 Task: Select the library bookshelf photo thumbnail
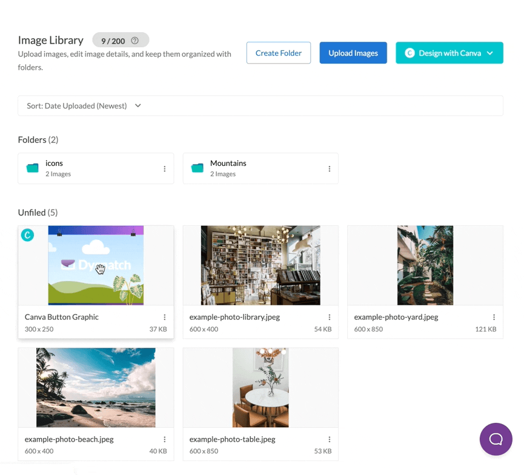click(260, 265)
